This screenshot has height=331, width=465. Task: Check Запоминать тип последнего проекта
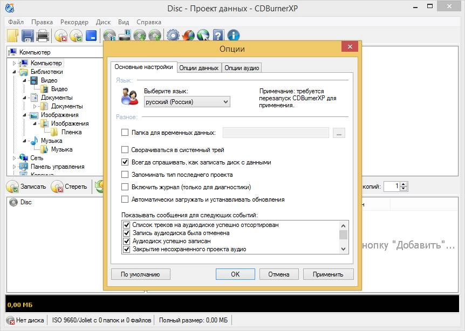pos(125,175)
